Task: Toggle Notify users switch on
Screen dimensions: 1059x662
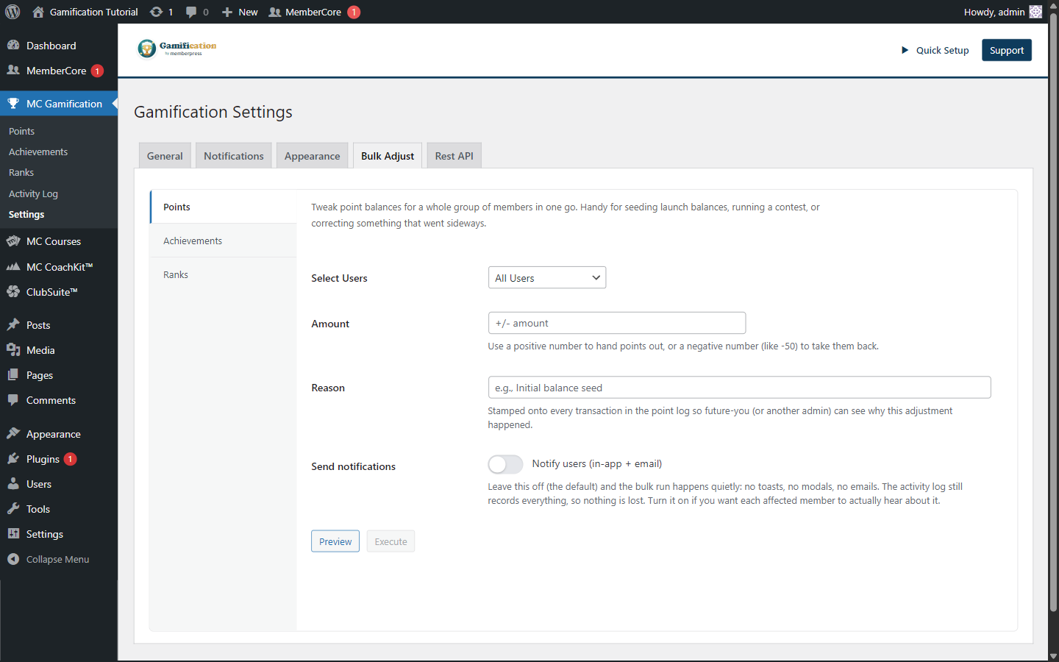Action: tap(505, 464)
